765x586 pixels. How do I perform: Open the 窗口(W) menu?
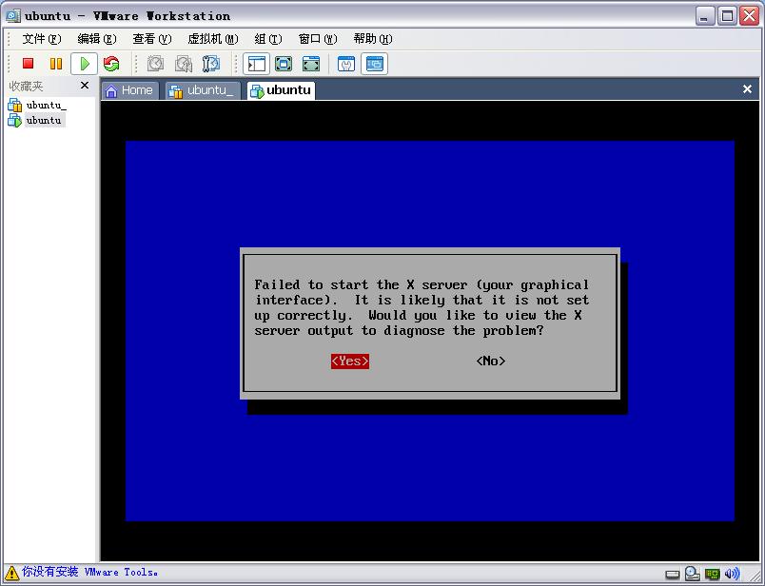coord(318,39)
